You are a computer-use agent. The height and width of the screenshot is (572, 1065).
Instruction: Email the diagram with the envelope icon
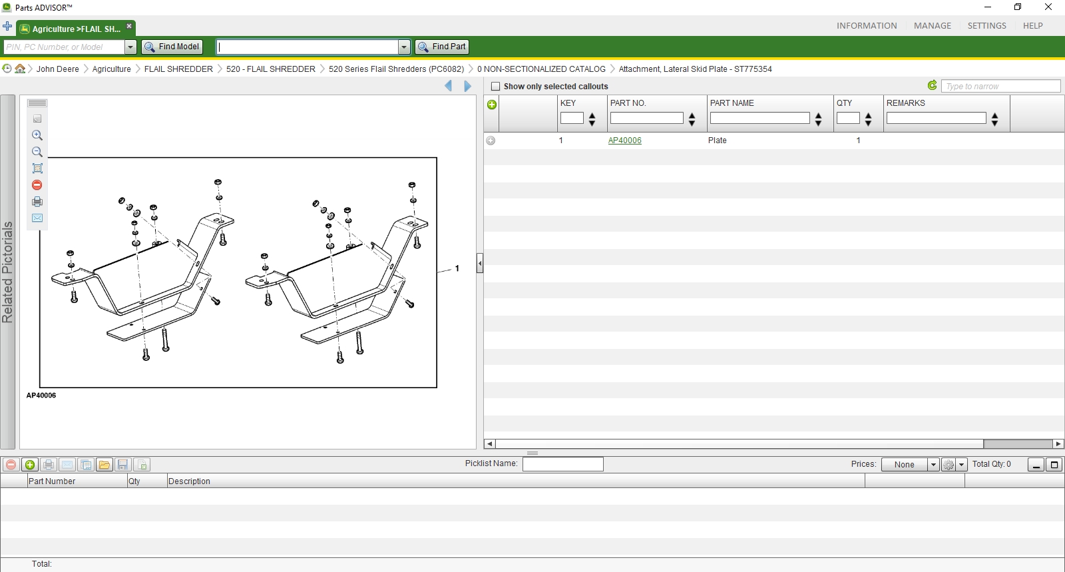click(x=37, y=218)
